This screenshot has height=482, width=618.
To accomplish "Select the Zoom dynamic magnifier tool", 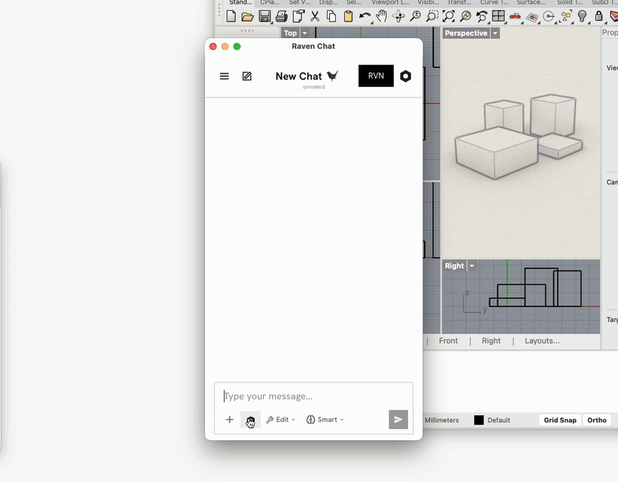I will point(415,16).
